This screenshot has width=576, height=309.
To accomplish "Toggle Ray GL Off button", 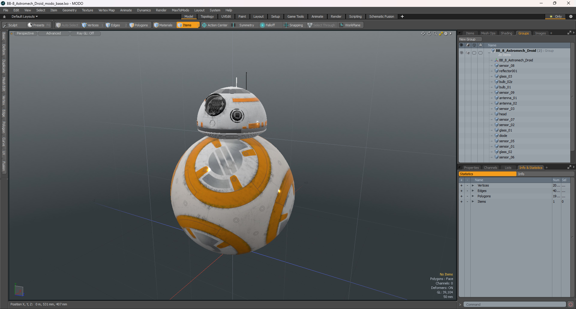I will (85, 34).
